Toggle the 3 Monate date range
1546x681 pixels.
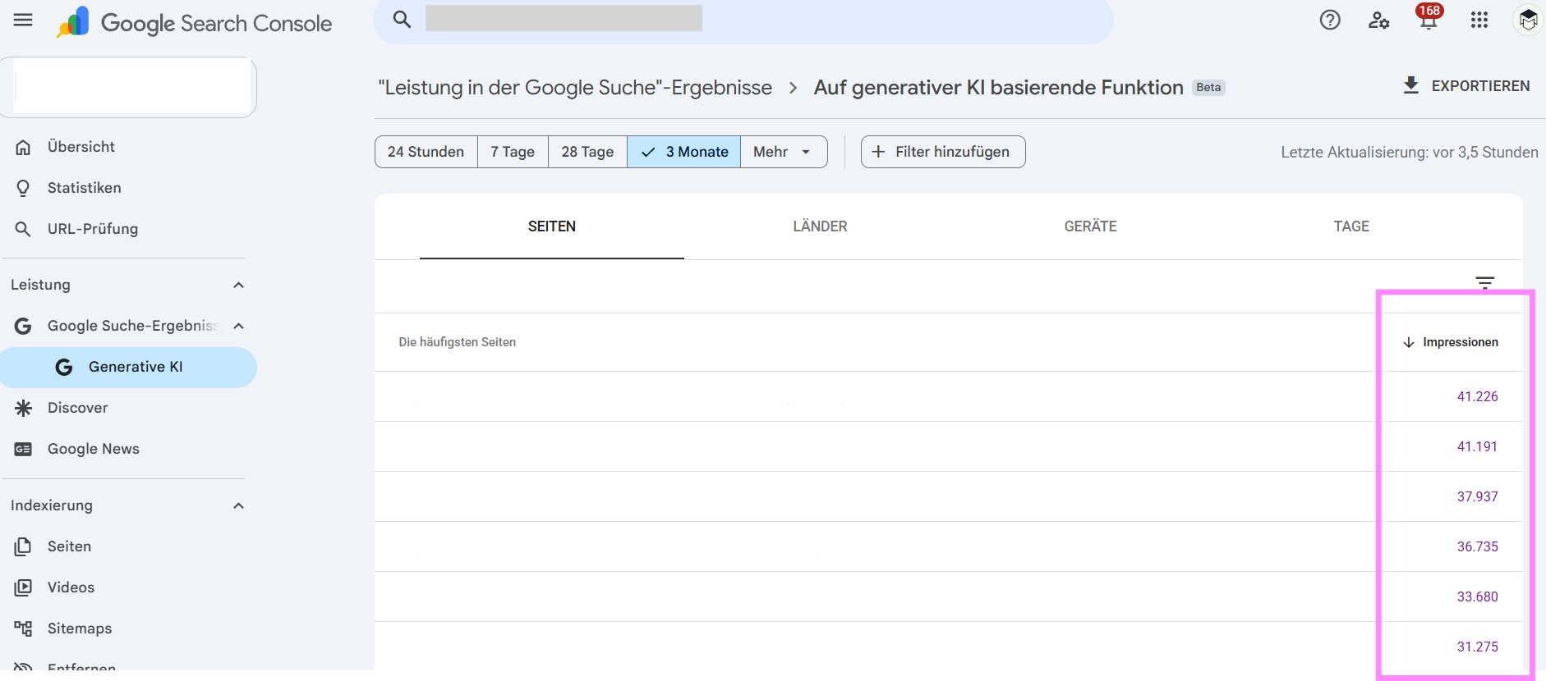coord(683,152)
